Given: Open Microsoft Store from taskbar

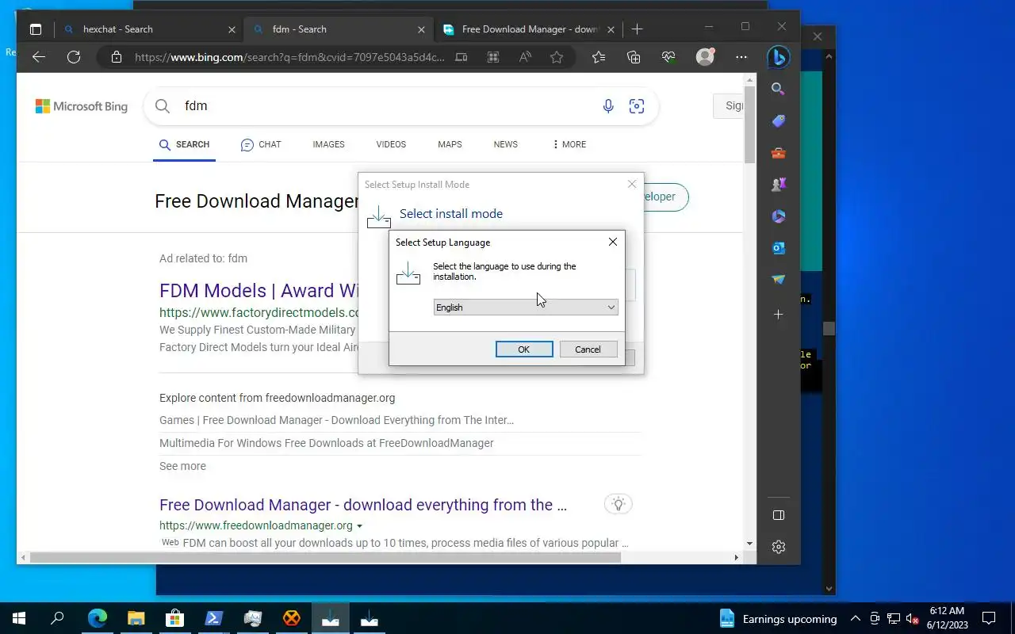Looking at the screenshot, I should (174, 618).
